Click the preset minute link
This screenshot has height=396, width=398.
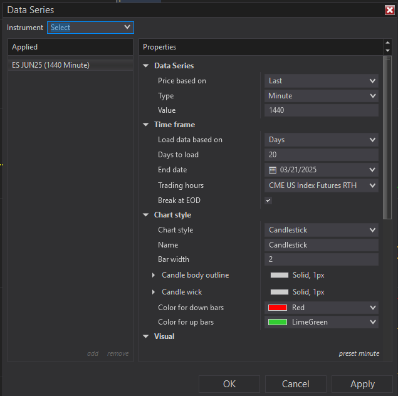[x=359, y=353]
